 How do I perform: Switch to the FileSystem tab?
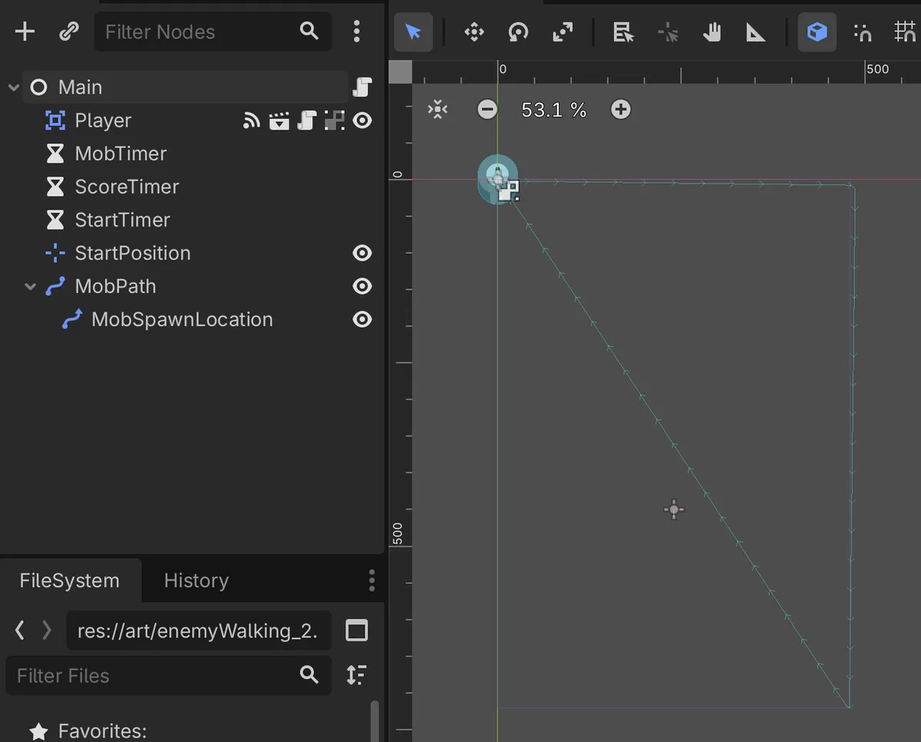point(70,580)
